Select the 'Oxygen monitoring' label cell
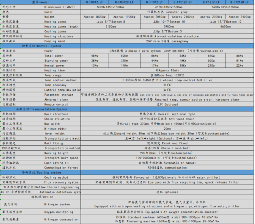This screenshot has width=255, height=224. pyautogui.click(x=59, y=212)
